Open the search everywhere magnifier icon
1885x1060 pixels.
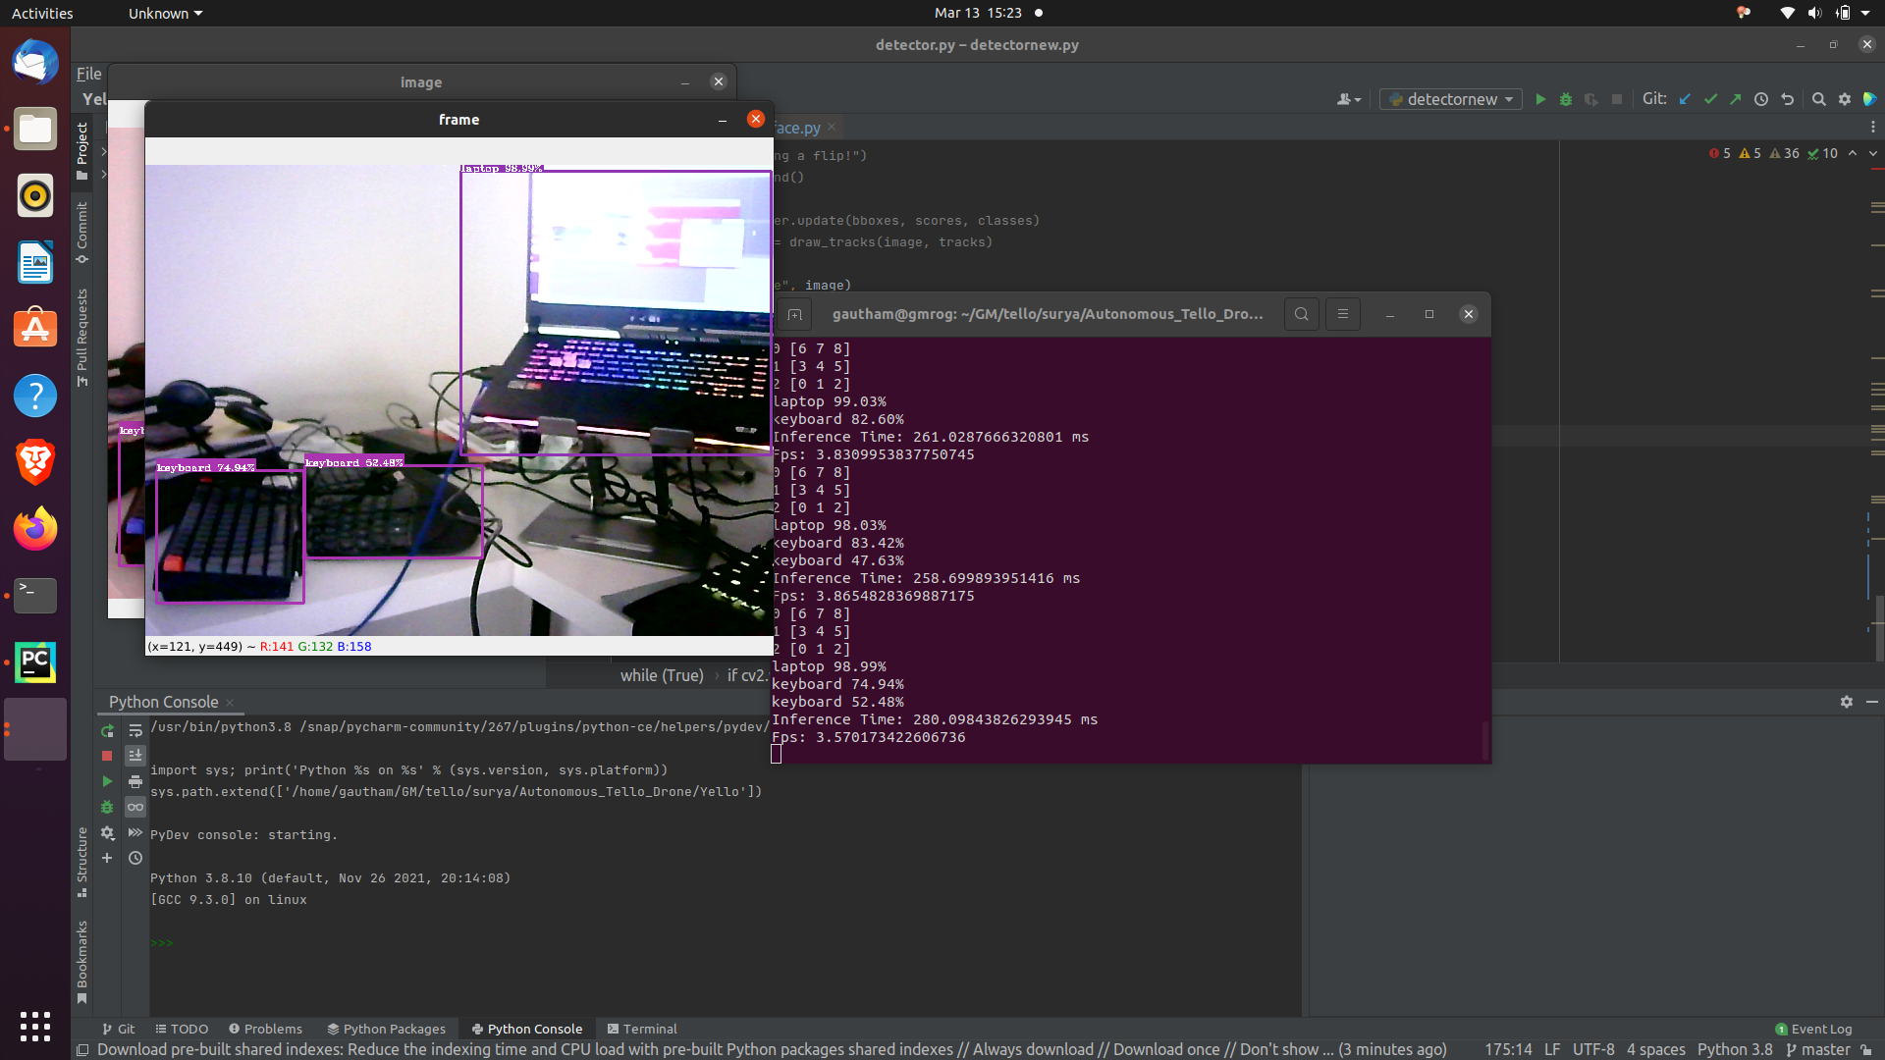(1818, 99)
